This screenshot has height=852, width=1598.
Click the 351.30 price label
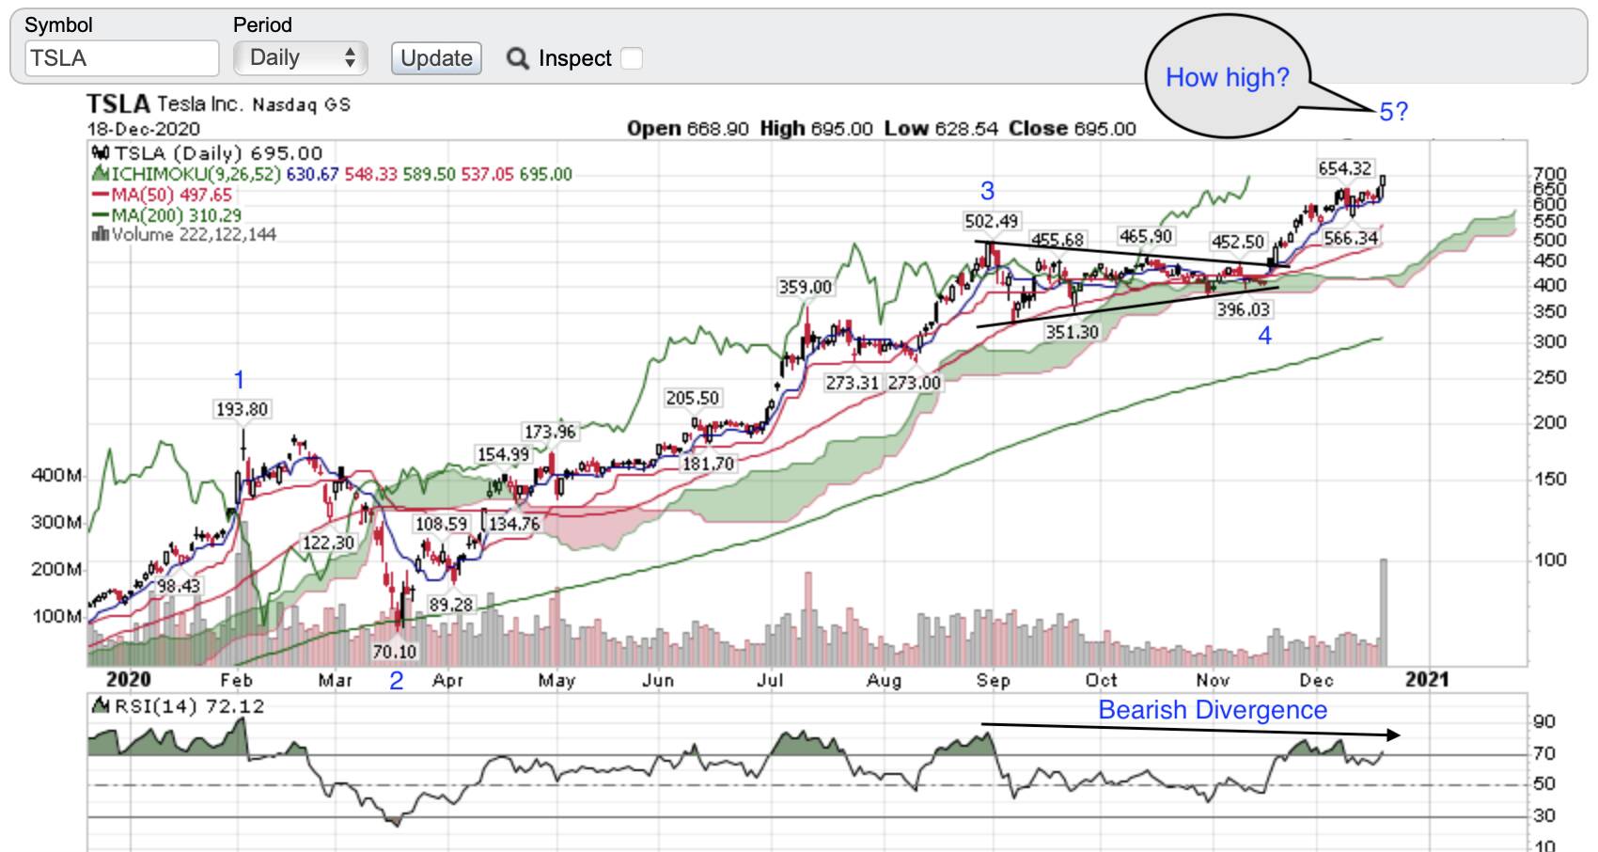pos(1073,332)
